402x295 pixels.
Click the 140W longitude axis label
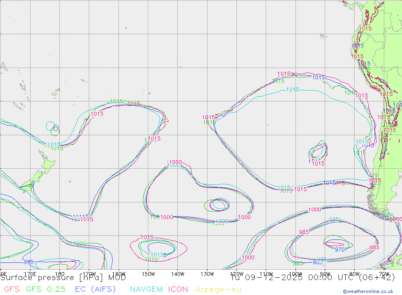click(x=177, y=274)
